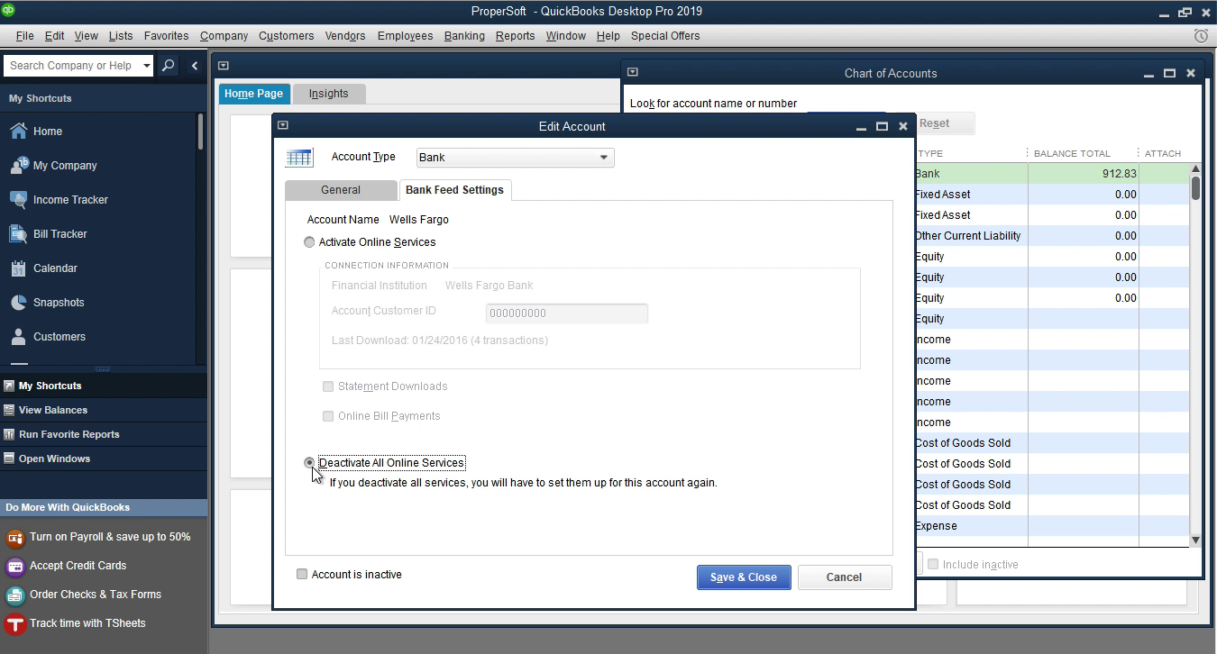Click the sidebar shortcuts scrollbar thumb
This screenshot has width=1217, height=654.
click(x=200, y=132)
